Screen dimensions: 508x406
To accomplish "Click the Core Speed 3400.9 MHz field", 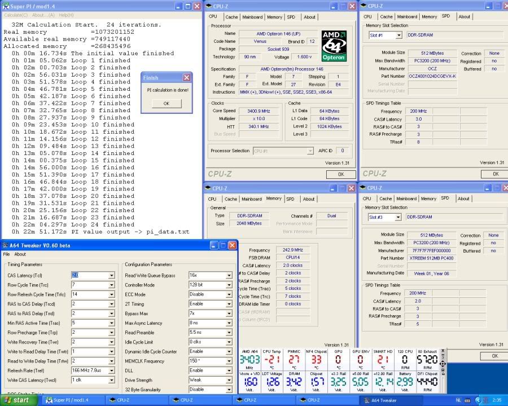I will tap(259, 111).
